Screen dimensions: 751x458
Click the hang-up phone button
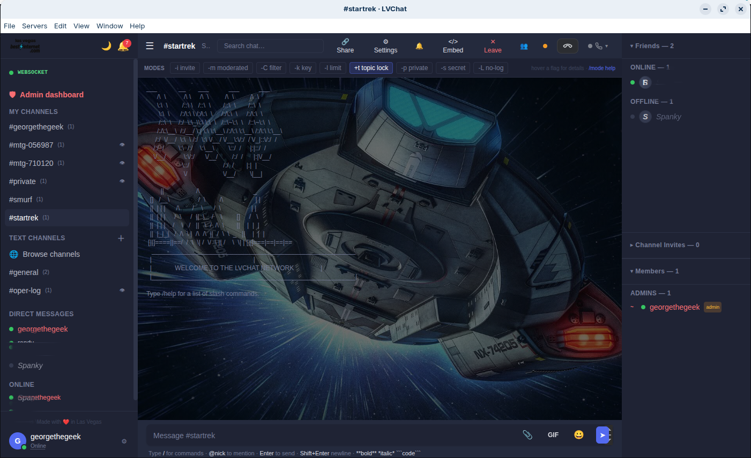[568, 46]
